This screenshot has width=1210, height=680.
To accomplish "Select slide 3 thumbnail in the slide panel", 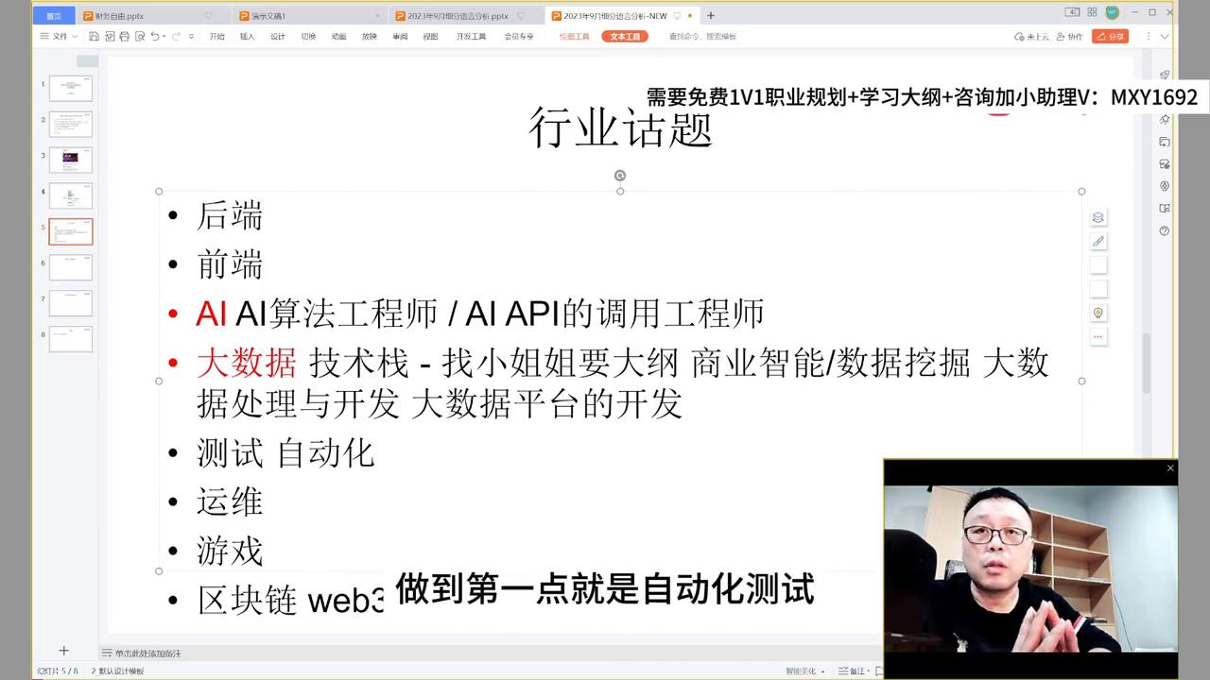I will (x=70, y=160).
